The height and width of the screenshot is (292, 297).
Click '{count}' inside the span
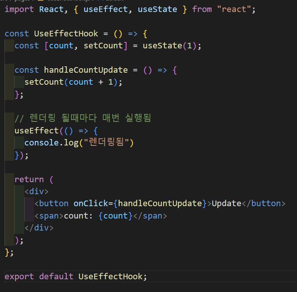[115, 216]
